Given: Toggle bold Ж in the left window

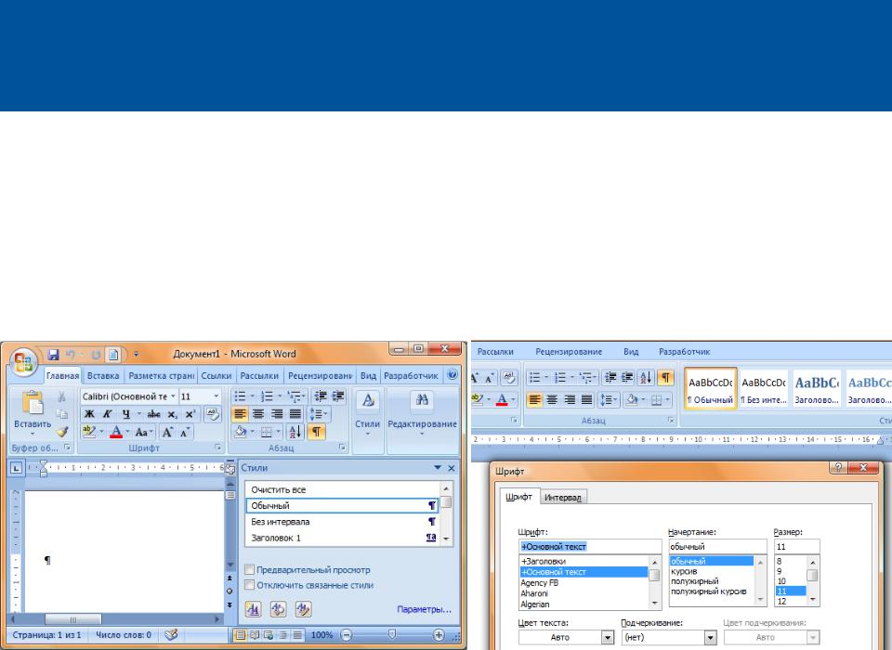Looking at the screenshot, I should coord(89,414).
